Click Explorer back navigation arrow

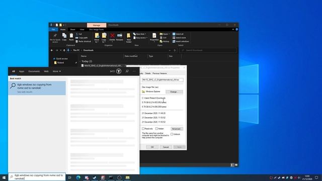52,50
